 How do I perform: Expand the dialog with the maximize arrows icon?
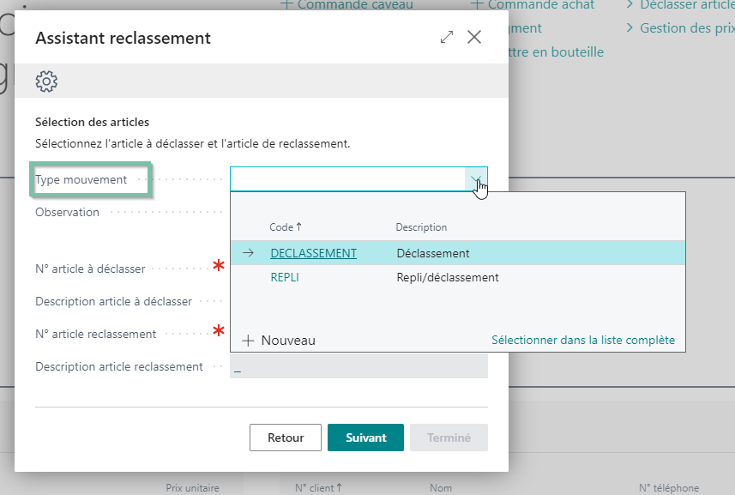tap(447, 37)
